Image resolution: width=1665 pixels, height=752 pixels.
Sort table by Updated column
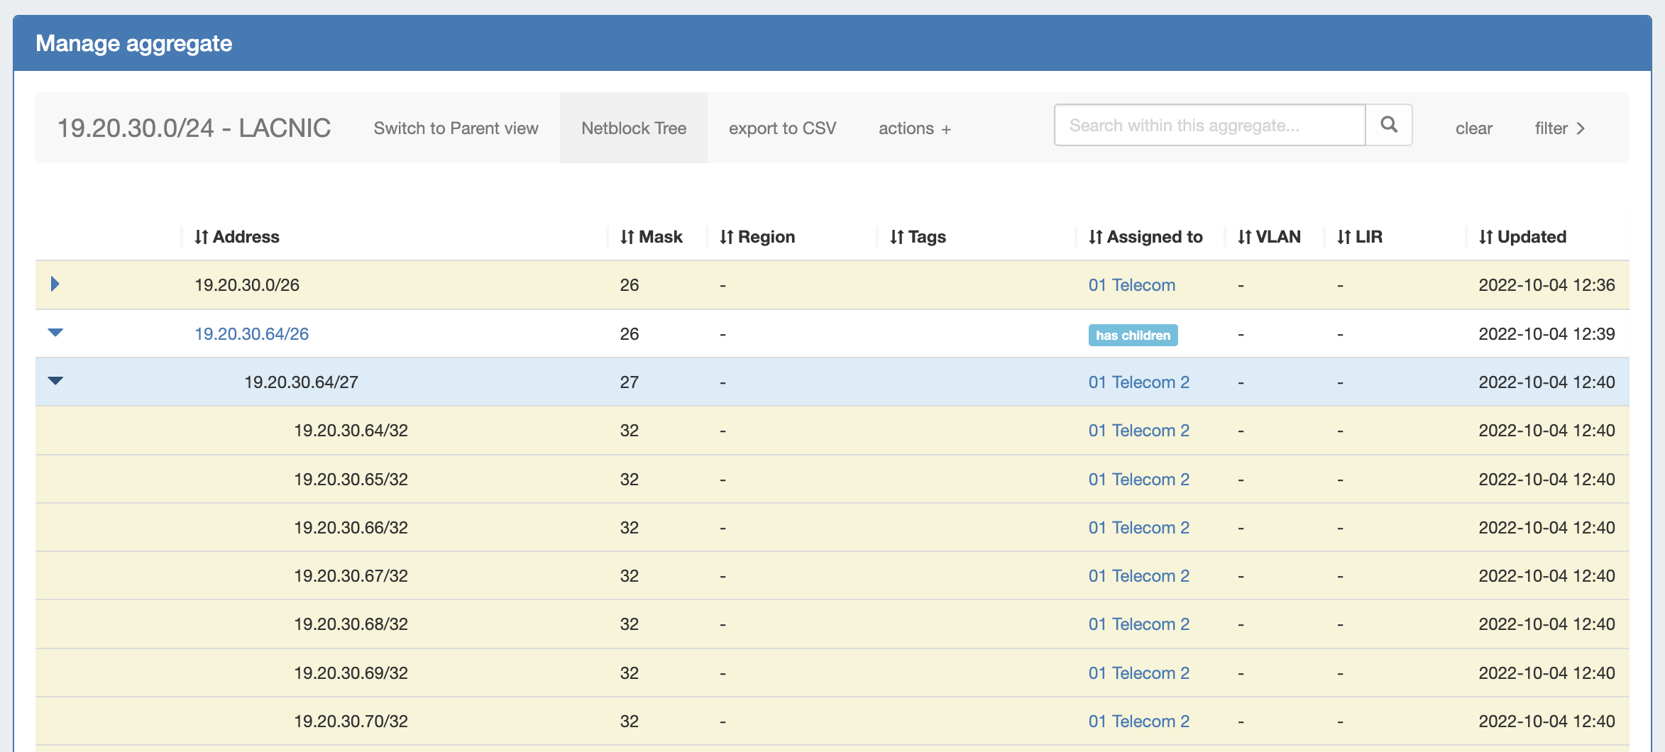[x=1522, y=237]
